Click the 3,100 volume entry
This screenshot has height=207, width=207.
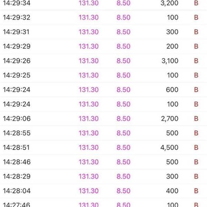(170, 61)
